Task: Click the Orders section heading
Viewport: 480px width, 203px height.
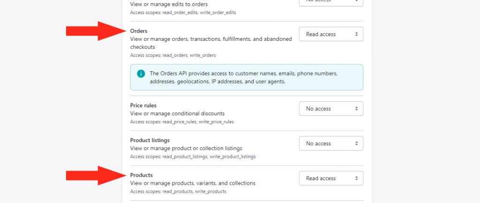Action: tap(139, 31)
